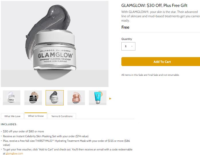The height and width of the screenshot is (155, 200).
Task: Follow the glamglow.com link
Action: click(14, 154)
